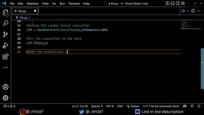Click the feedback icon in status bar
The width and height of the screenshot is (204, 115).
tap(192, 106)
